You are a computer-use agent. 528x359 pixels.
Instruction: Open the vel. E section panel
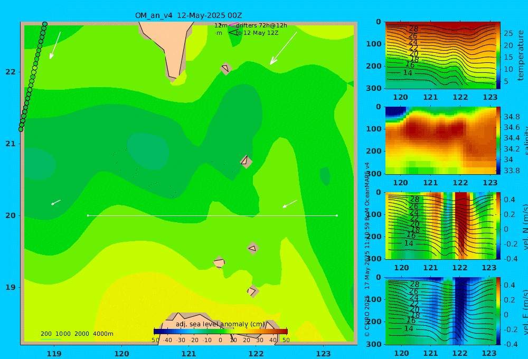point(440,311)
